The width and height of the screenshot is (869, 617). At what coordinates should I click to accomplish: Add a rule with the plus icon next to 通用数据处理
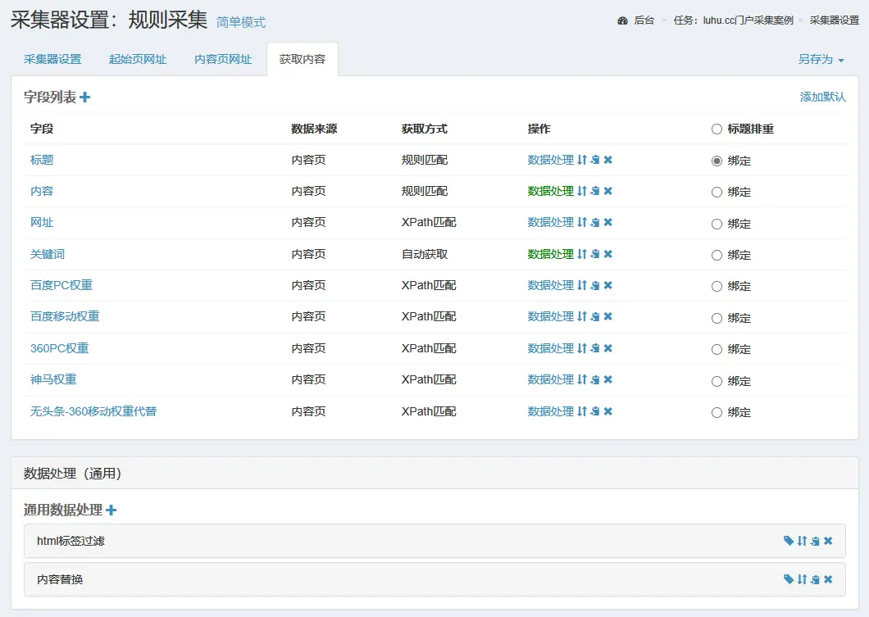[111, 510]
